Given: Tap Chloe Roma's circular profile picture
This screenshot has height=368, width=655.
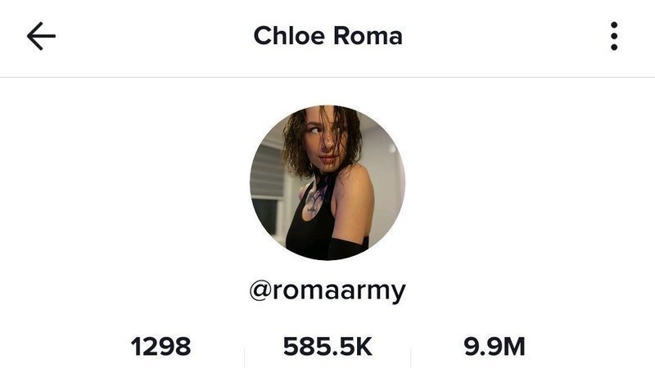Looking at the screenshot, I should coord(327,182).
